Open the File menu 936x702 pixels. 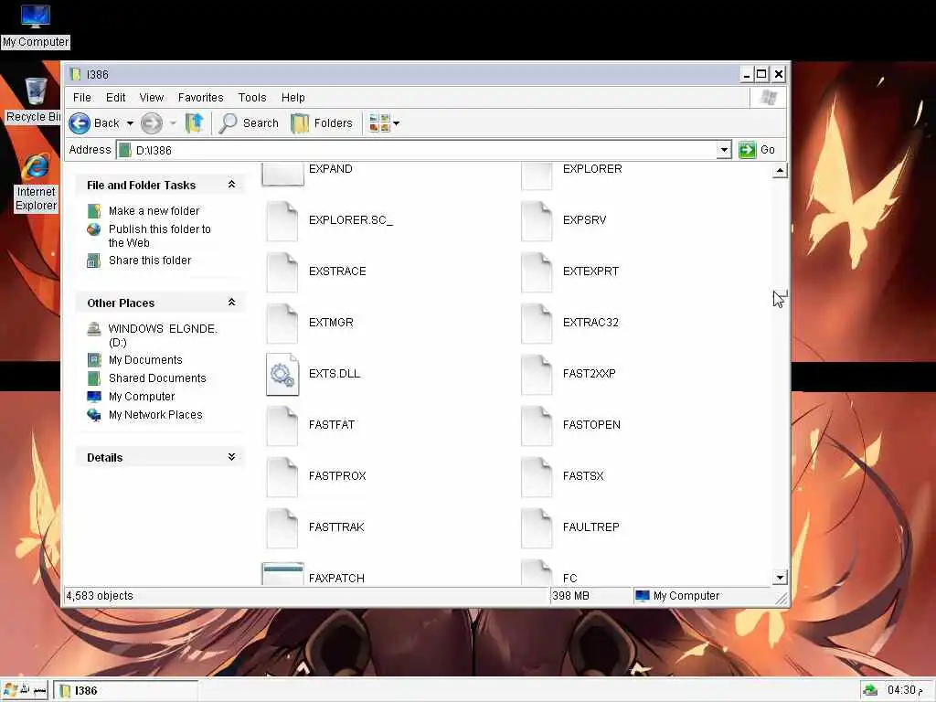(x=81, y=97)
